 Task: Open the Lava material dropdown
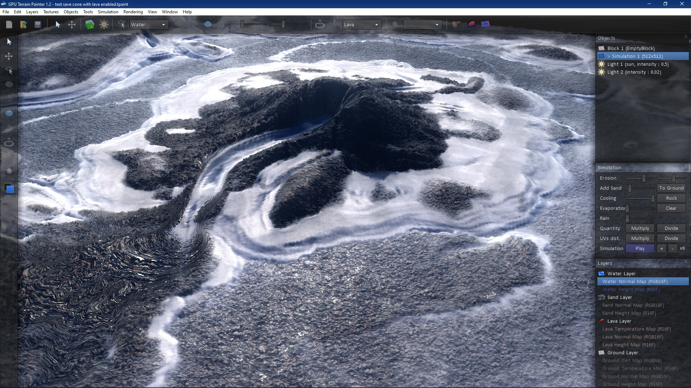tap(377, 24)
